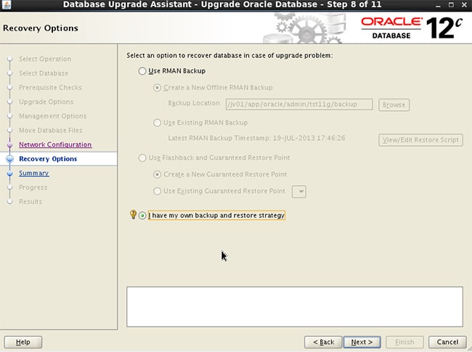The width and height of the screenshot is (472, 352).
Task: Open the Summary step link
Action: click(33, 173)
